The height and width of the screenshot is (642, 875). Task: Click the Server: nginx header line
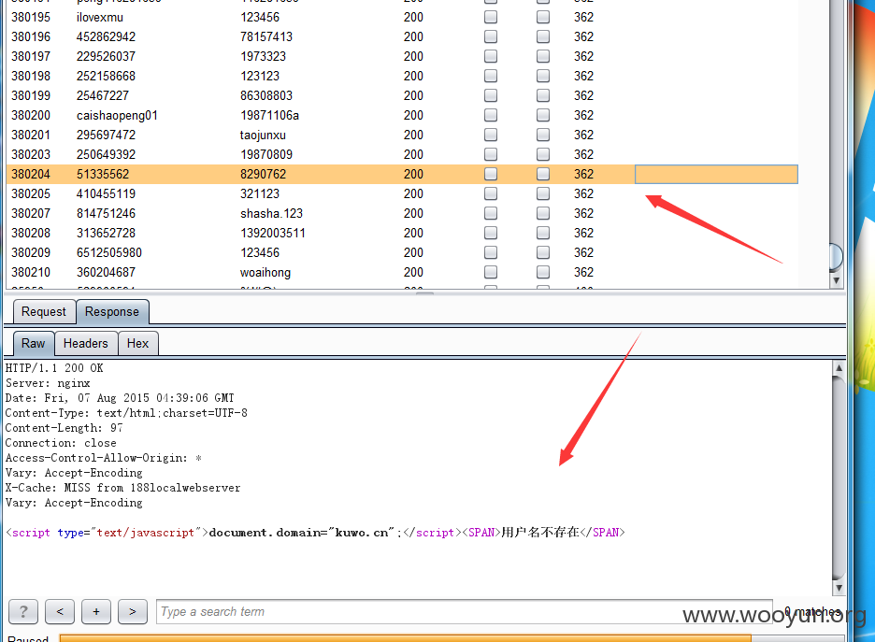click(x=48, y=383)
